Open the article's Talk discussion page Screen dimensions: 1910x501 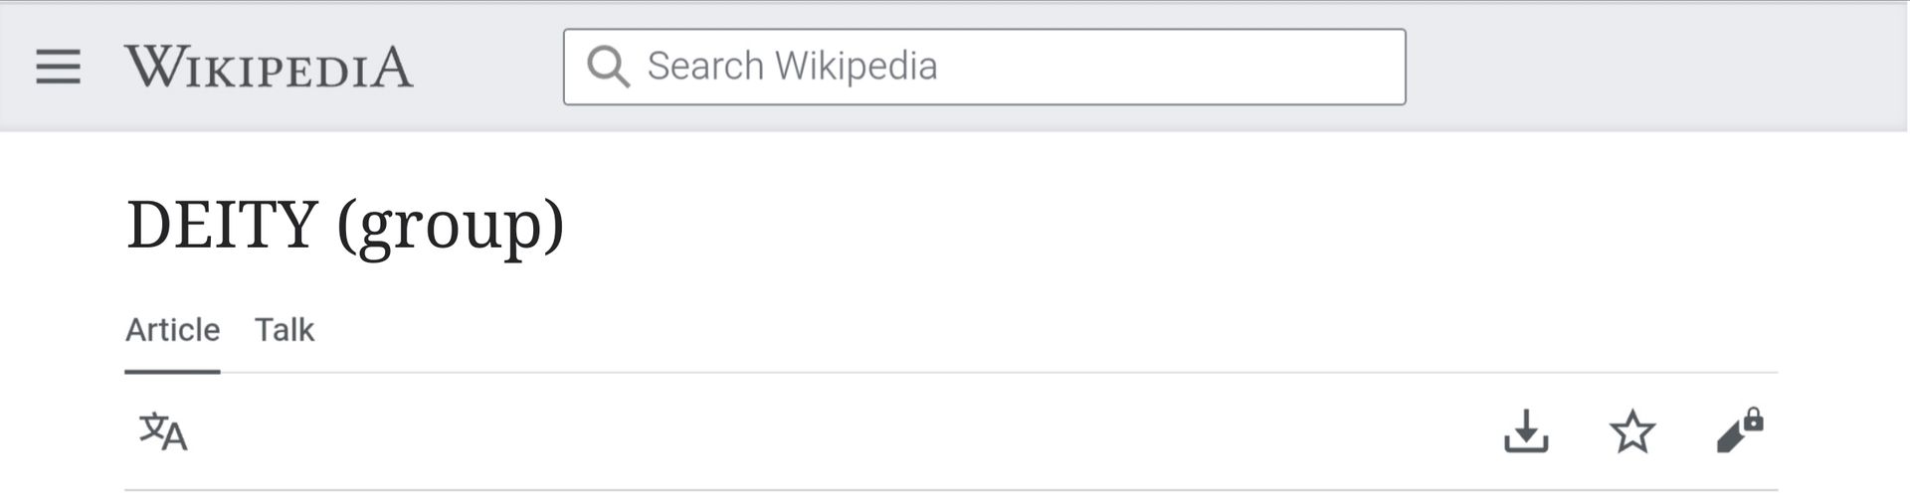tap(284, 330)
